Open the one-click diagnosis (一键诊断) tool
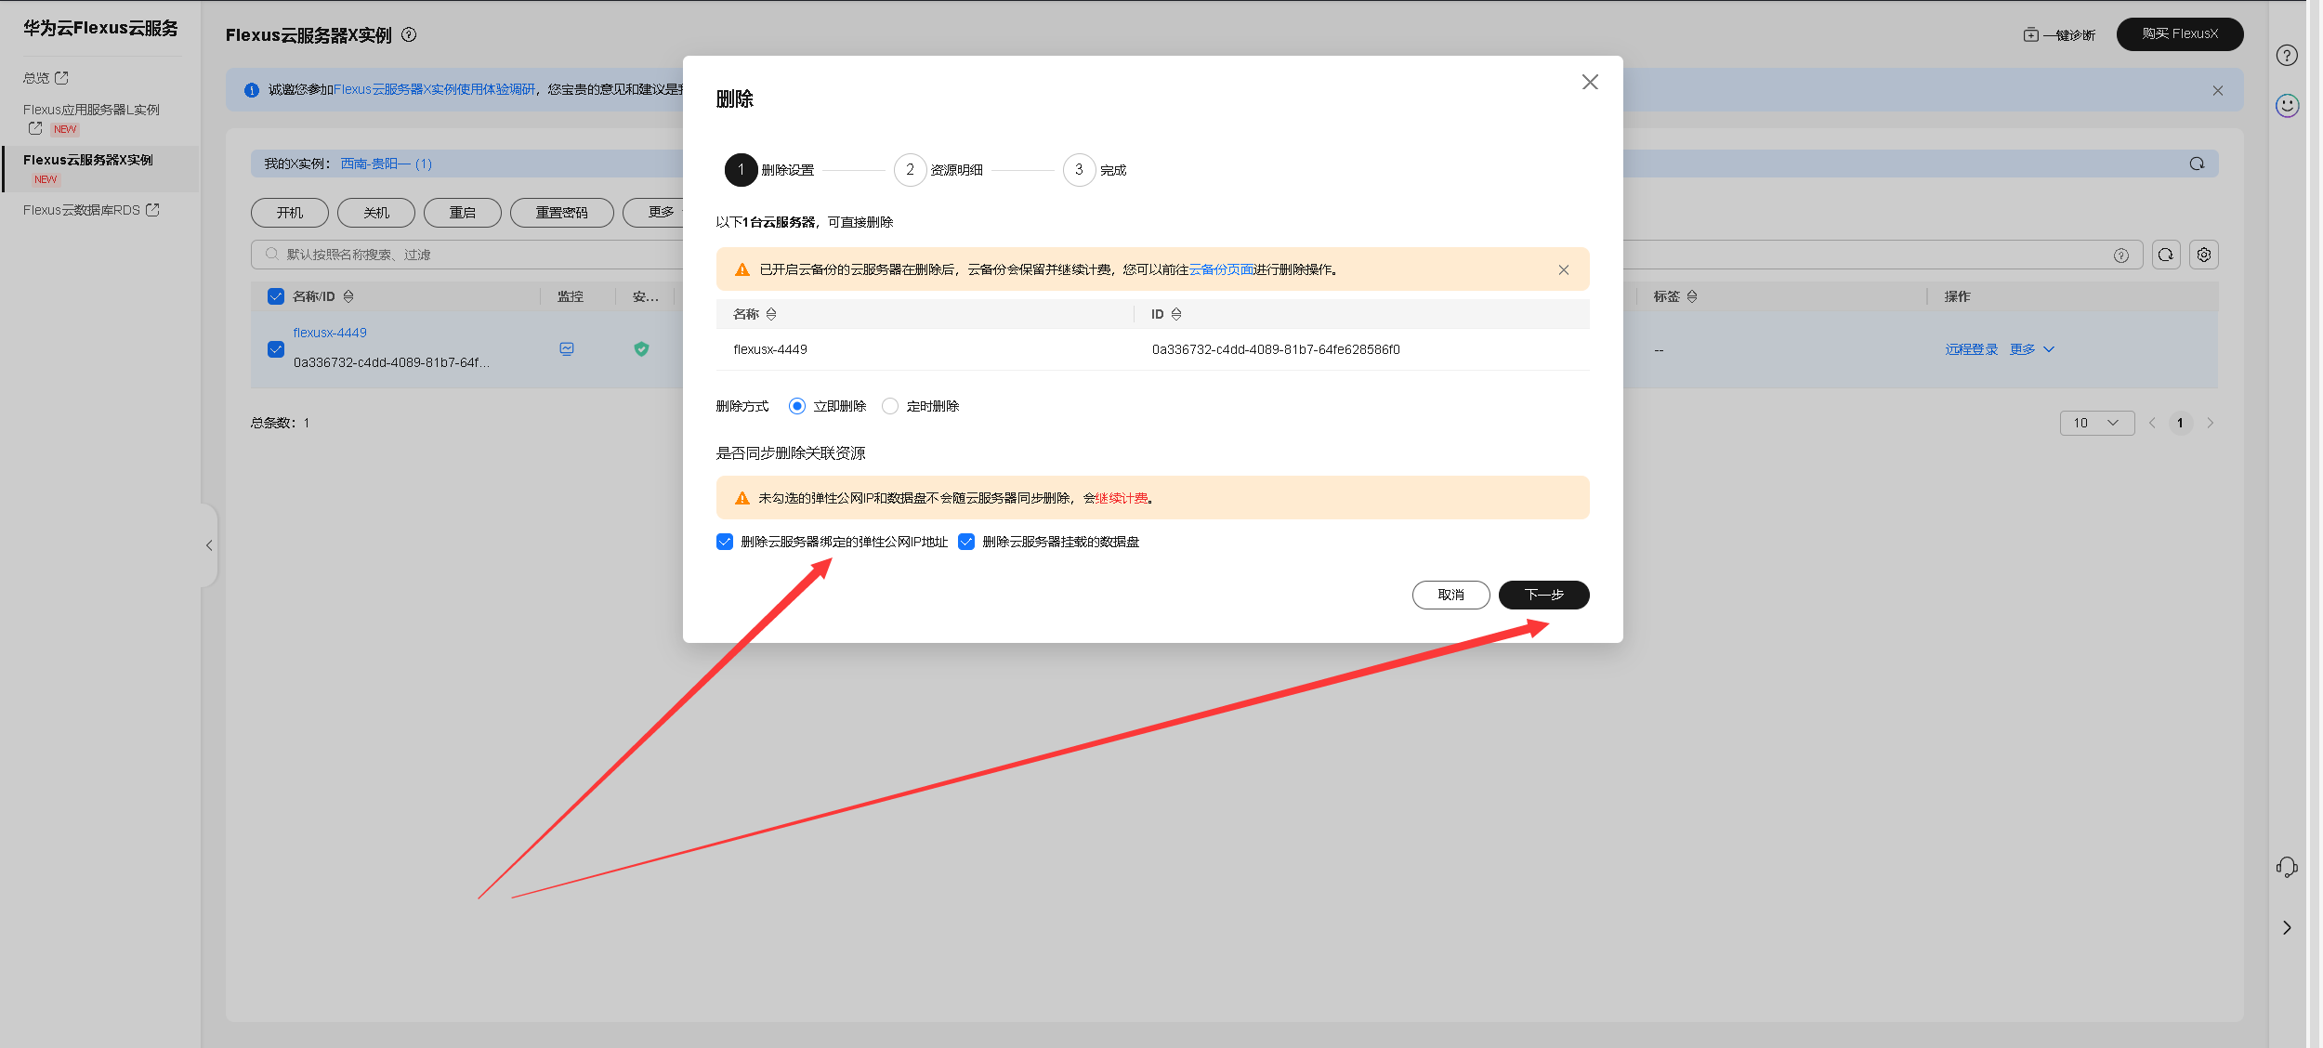Screen dimensions: 2323x1048 [2059, 34]
